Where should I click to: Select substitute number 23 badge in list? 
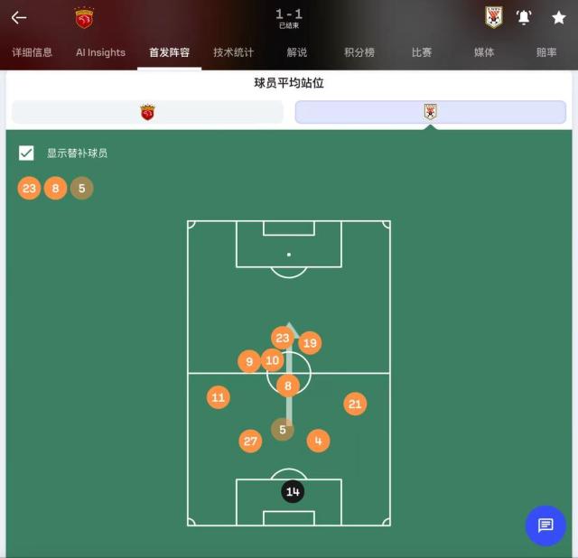pyautogui.click(x=29, y=189)
